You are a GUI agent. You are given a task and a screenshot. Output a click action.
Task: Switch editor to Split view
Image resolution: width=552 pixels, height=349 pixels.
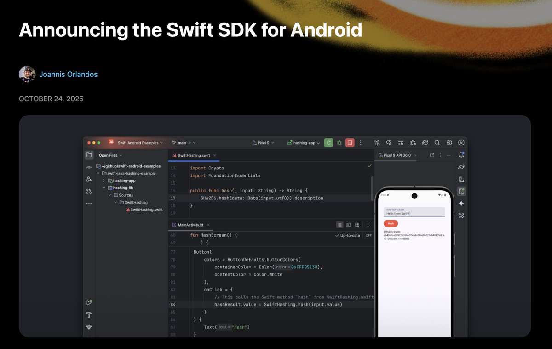(348, 225)
